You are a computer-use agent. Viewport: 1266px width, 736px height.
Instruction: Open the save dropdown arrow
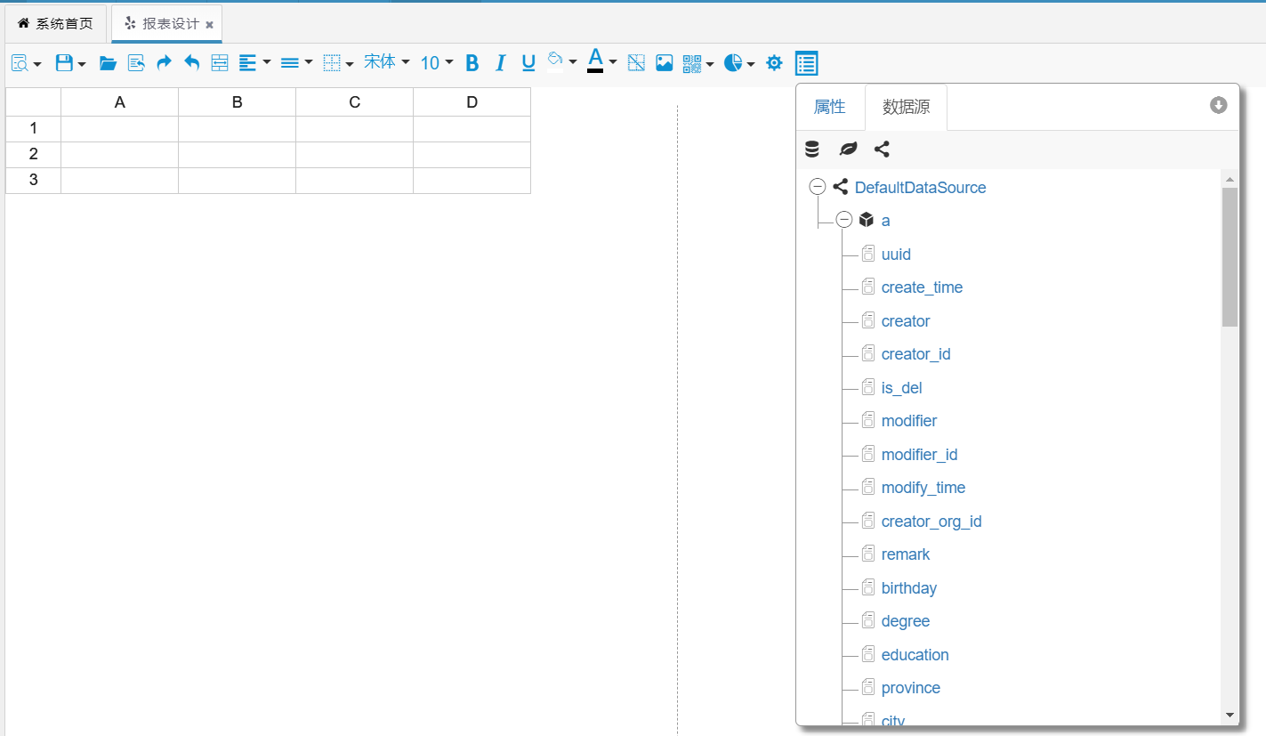[82, 64]
